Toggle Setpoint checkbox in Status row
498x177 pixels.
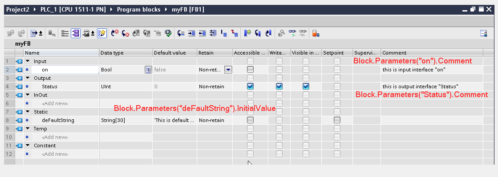coord(337,86)
